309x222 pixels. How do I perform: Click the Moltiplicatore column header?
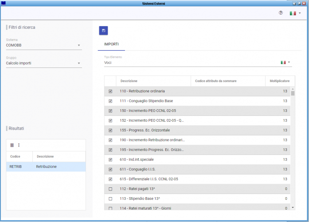[x=280, y=81]
